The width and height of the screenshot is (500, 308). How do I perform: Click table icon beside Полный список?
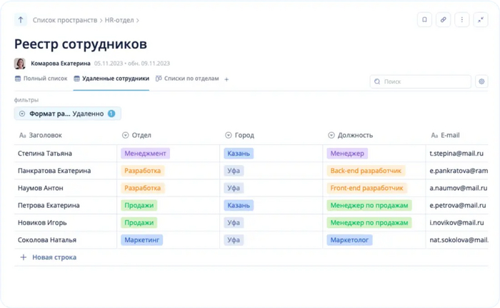(x=18, y=79)
